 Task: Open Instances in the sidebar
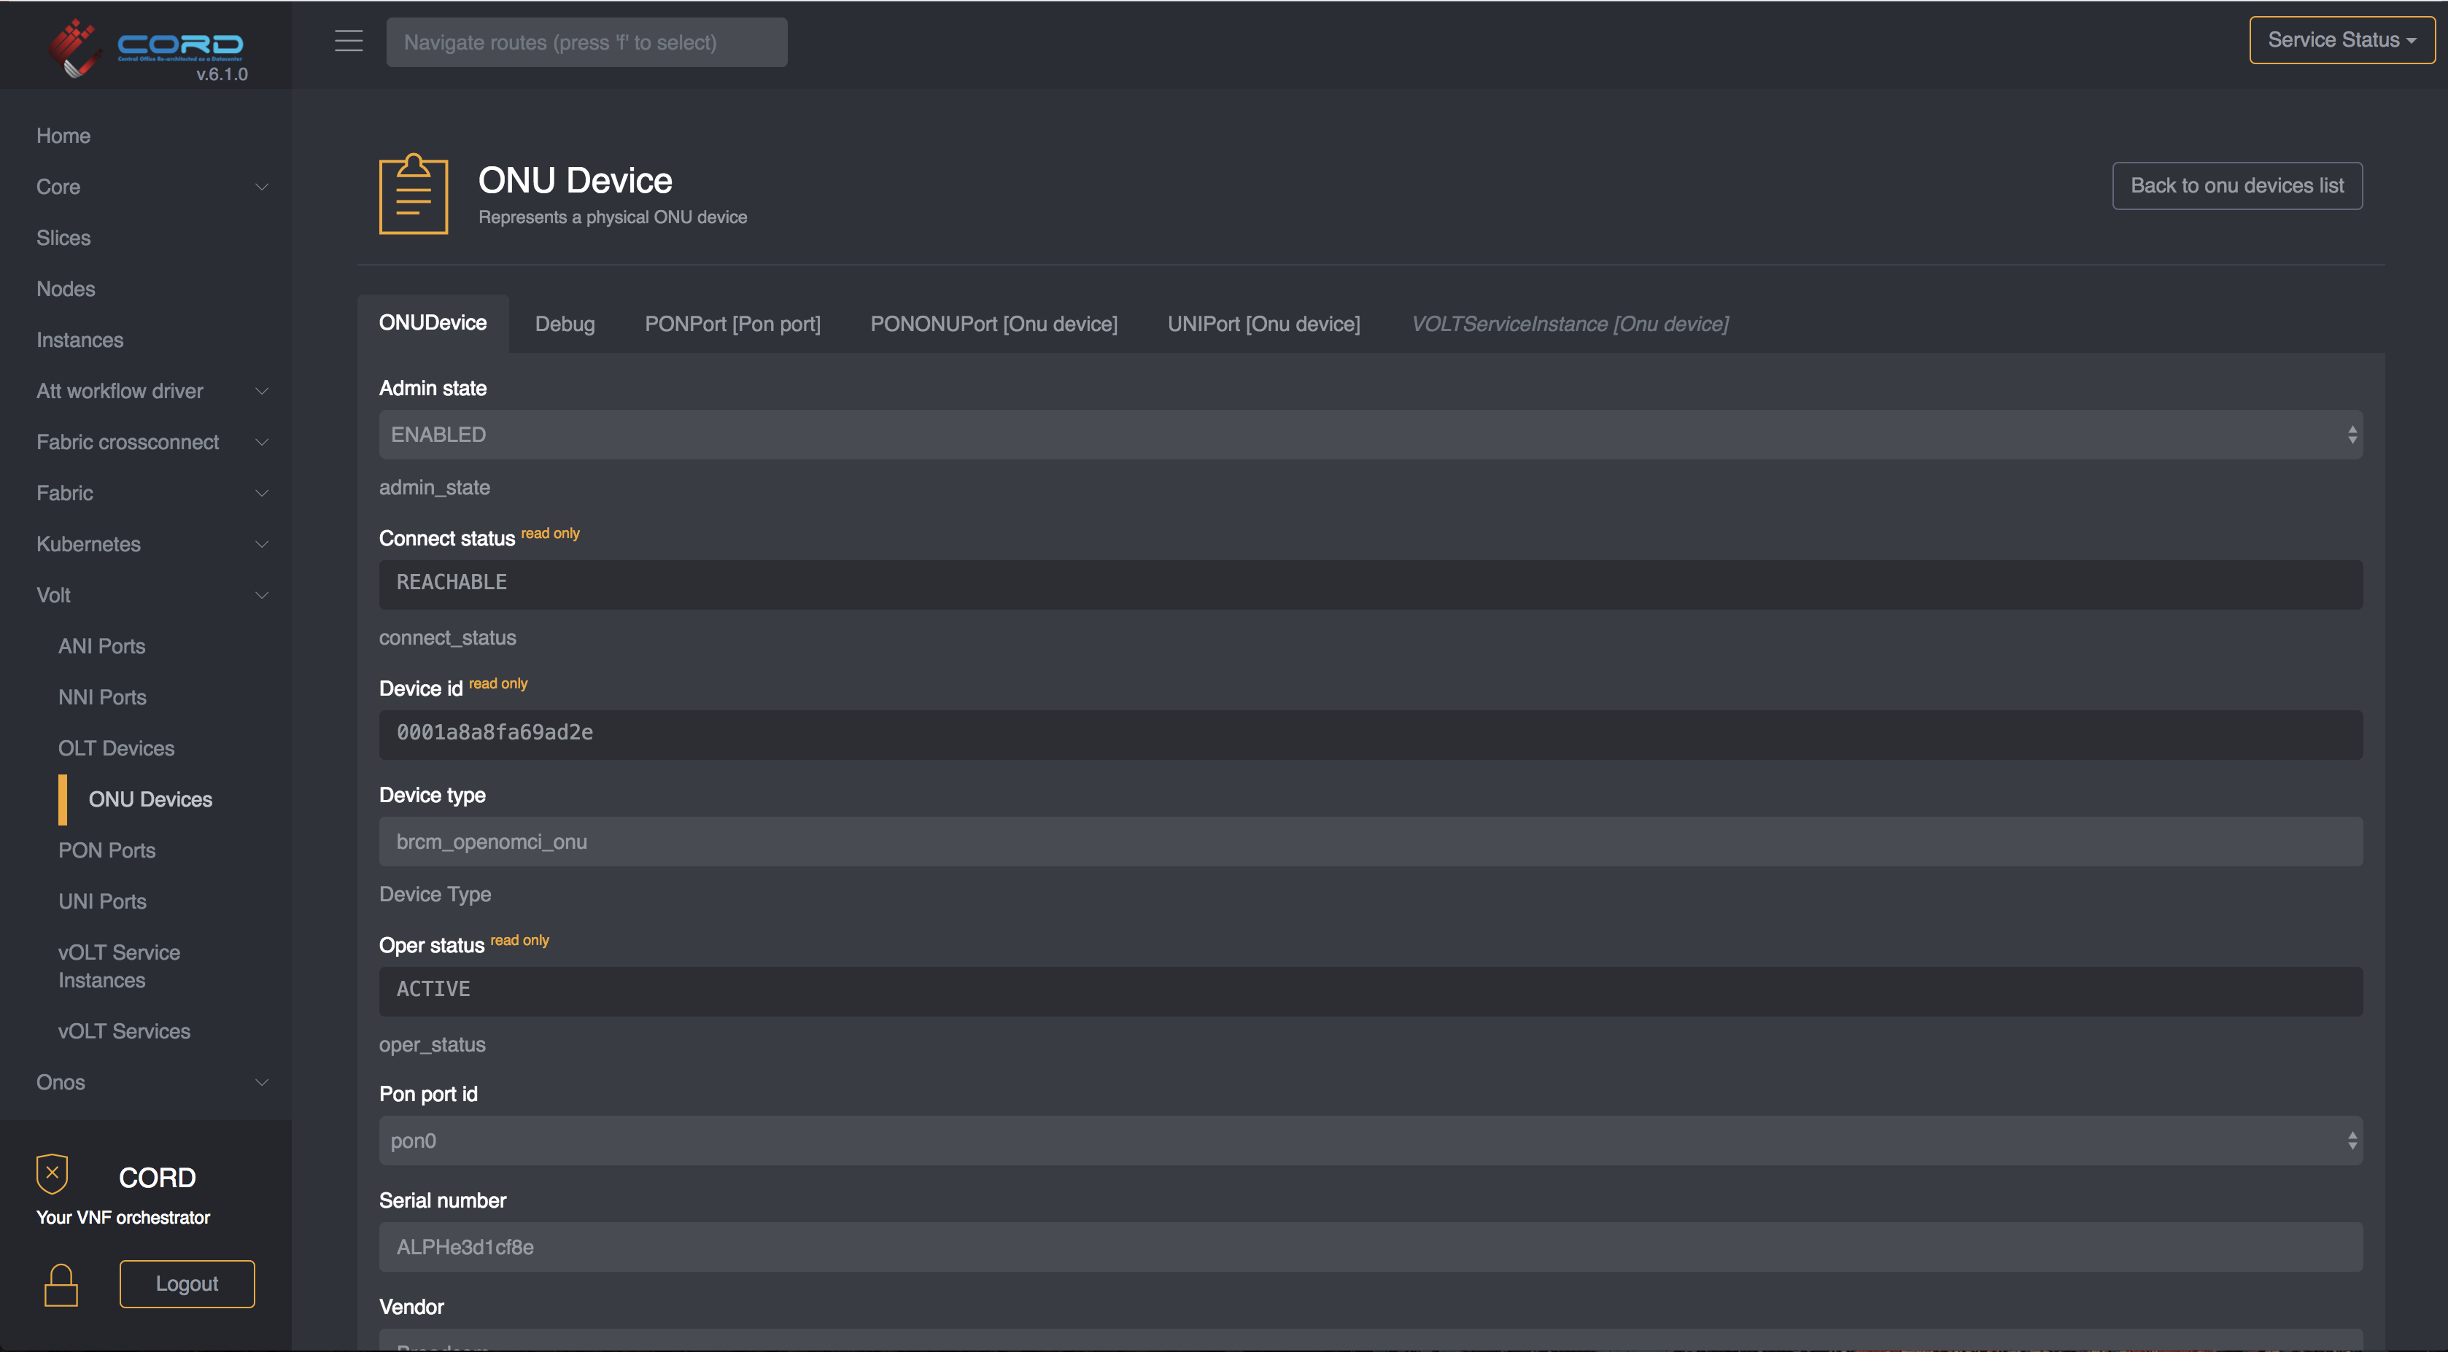[x=80, y=340]
